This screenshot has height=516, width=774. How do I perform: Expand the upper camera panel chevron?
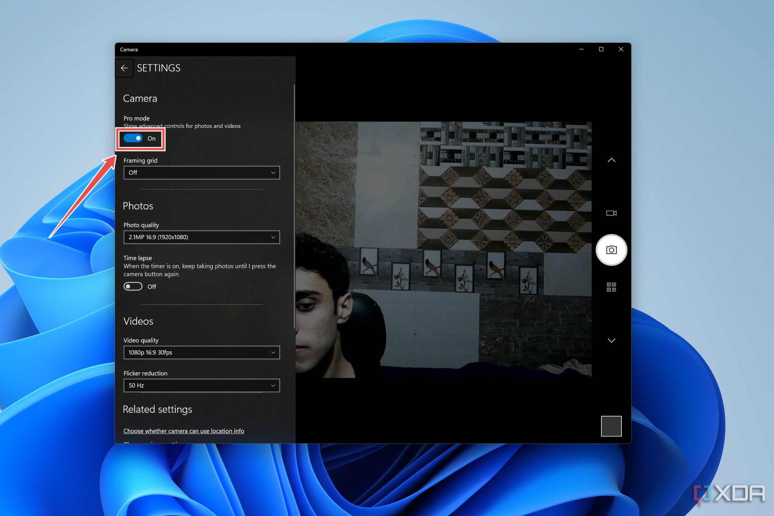(x=611, y=160)
